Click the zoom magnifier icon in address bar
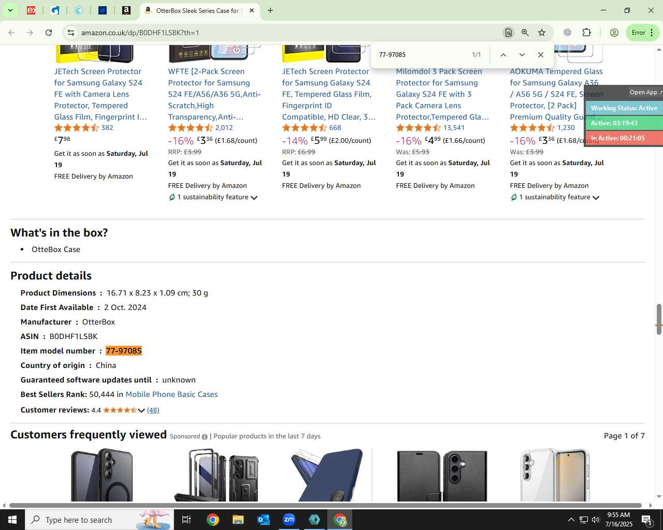663x530 pixels. (x=525, y=33)
